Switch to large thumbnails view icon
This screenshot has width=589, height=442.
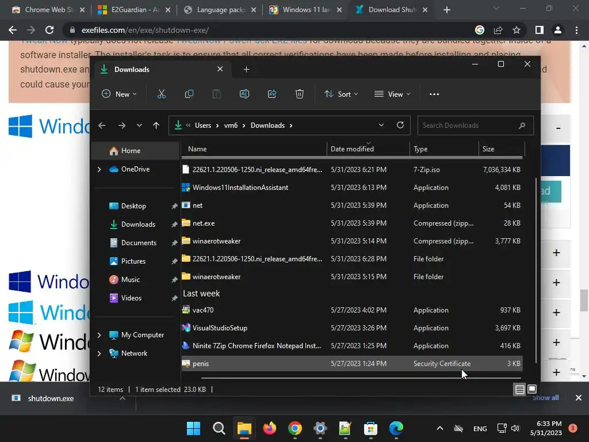coord(532,390)
